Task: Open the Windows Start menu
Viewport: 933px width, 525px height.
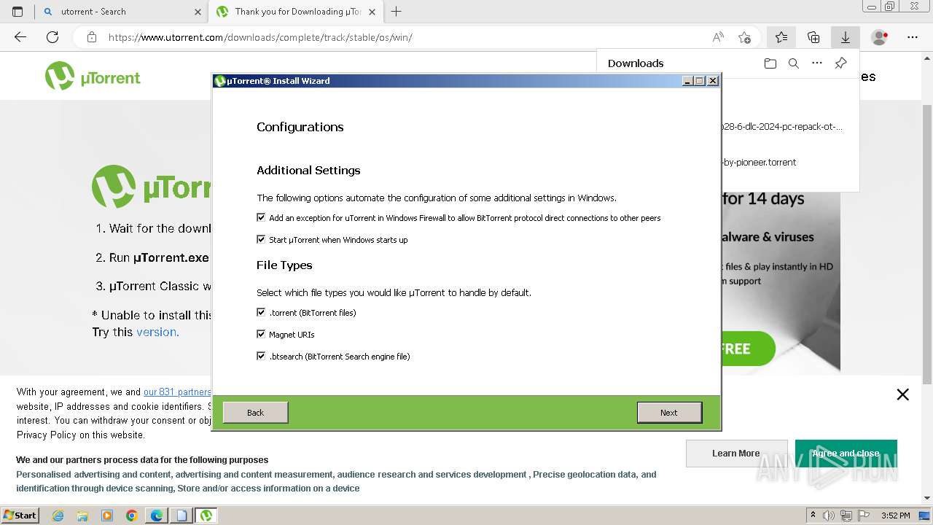Action: (x=20, y=516)
